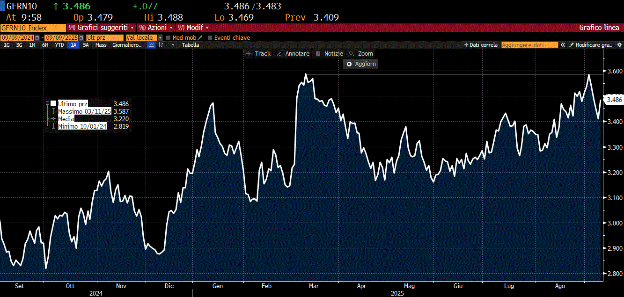The width and height of the screenshot is (624, 297).
Task: Click the Lo 3.469 value in header
Action: click(234, 17)
